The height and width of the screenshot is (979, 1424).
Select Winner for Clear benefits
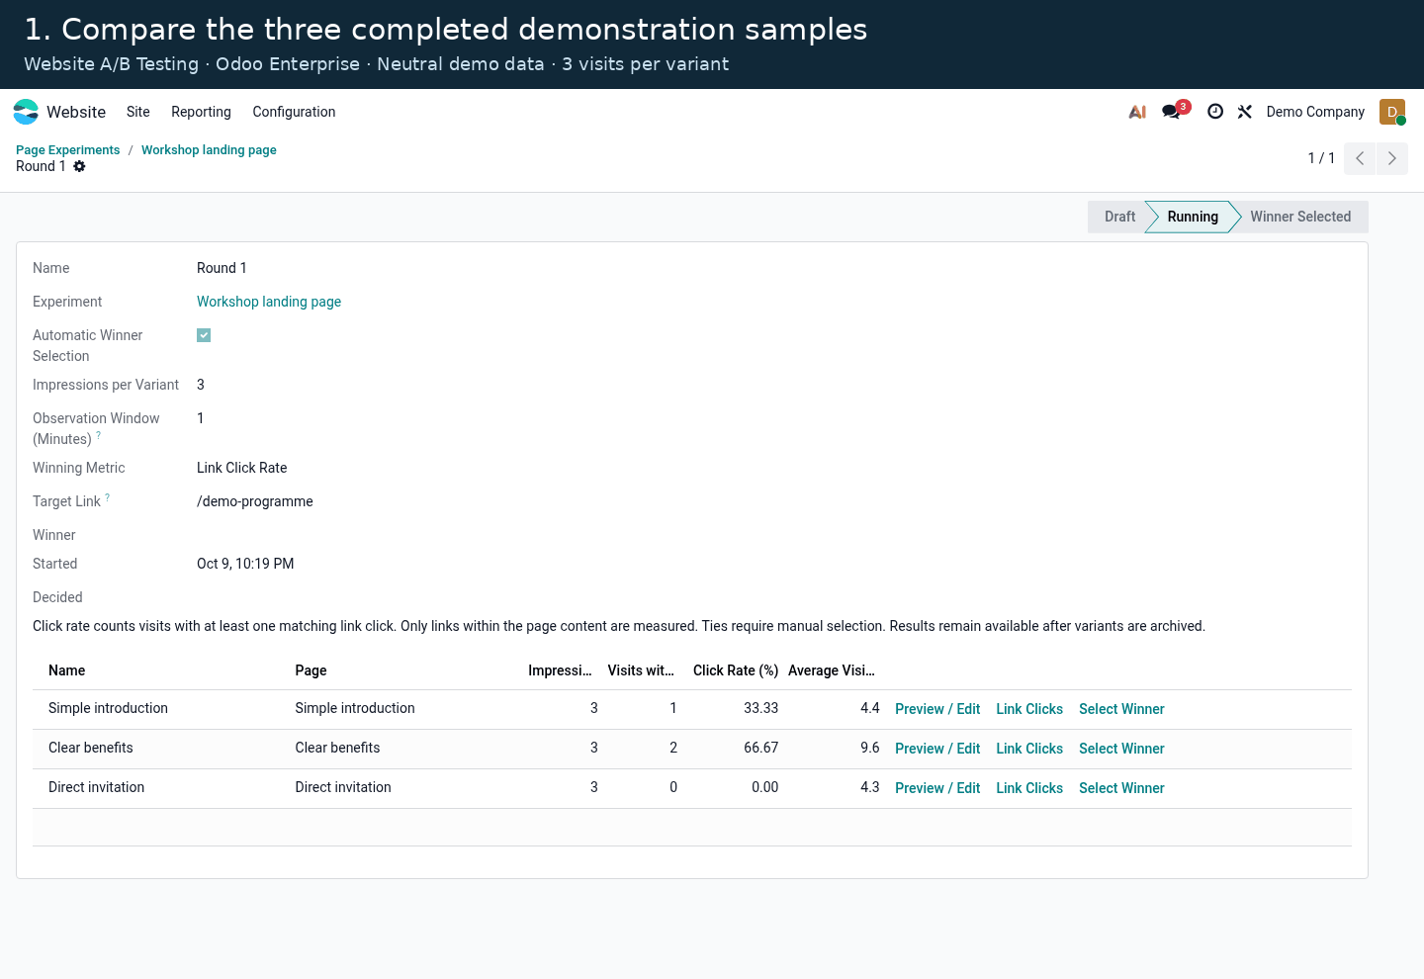1121,749
